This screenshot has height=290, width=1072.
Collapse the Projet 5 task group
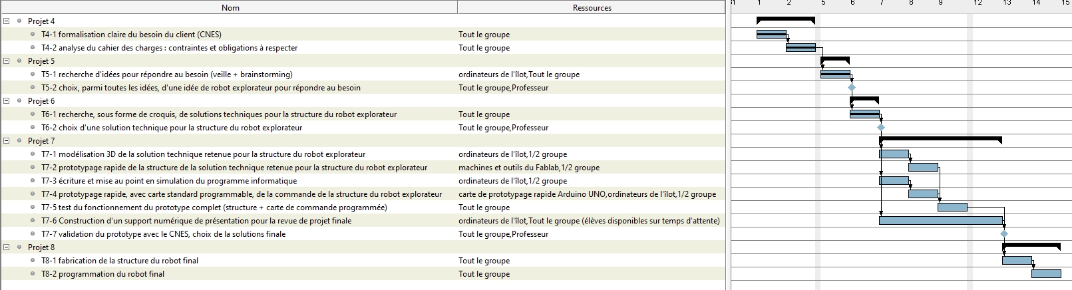tap(6, 61)
